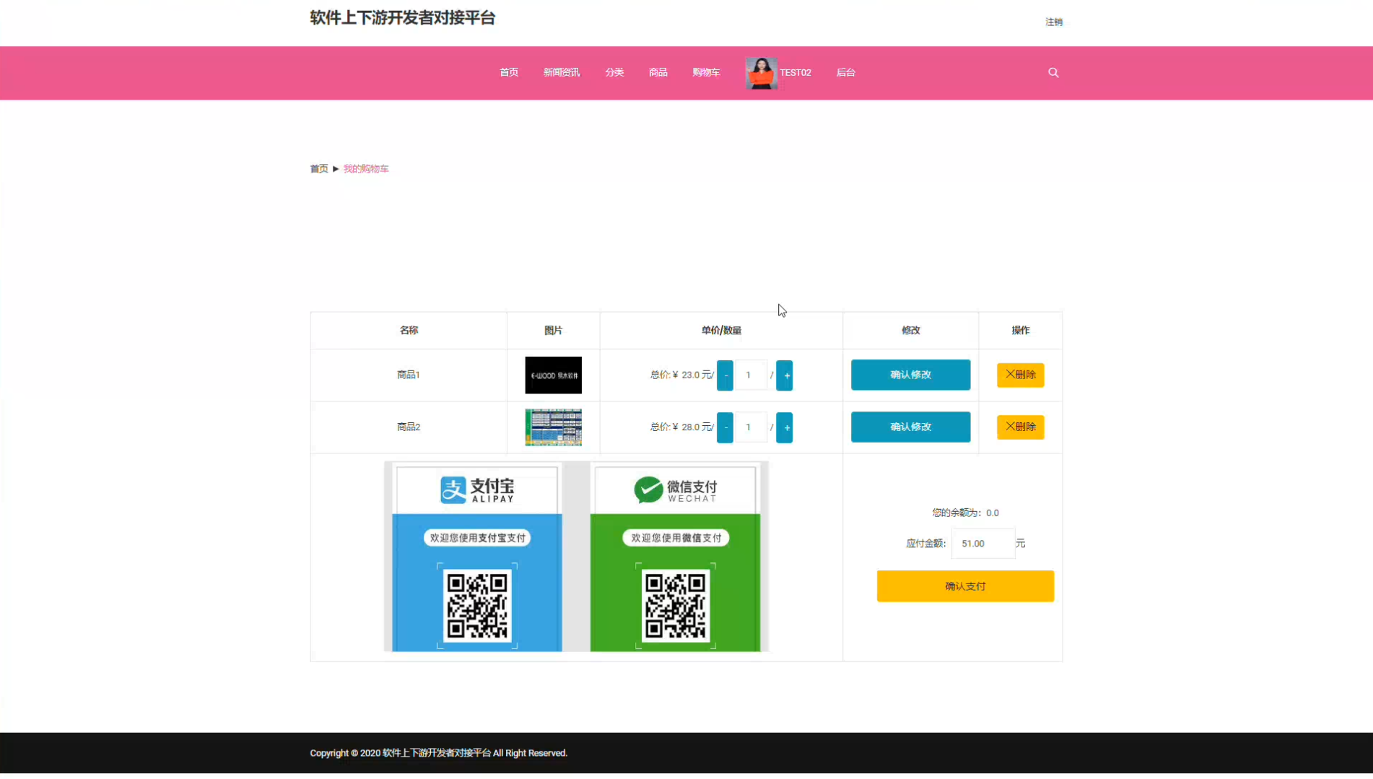This screenshot has width=1373, height=779.
Task: Click the 名称 column header
Action: (409, 330)
